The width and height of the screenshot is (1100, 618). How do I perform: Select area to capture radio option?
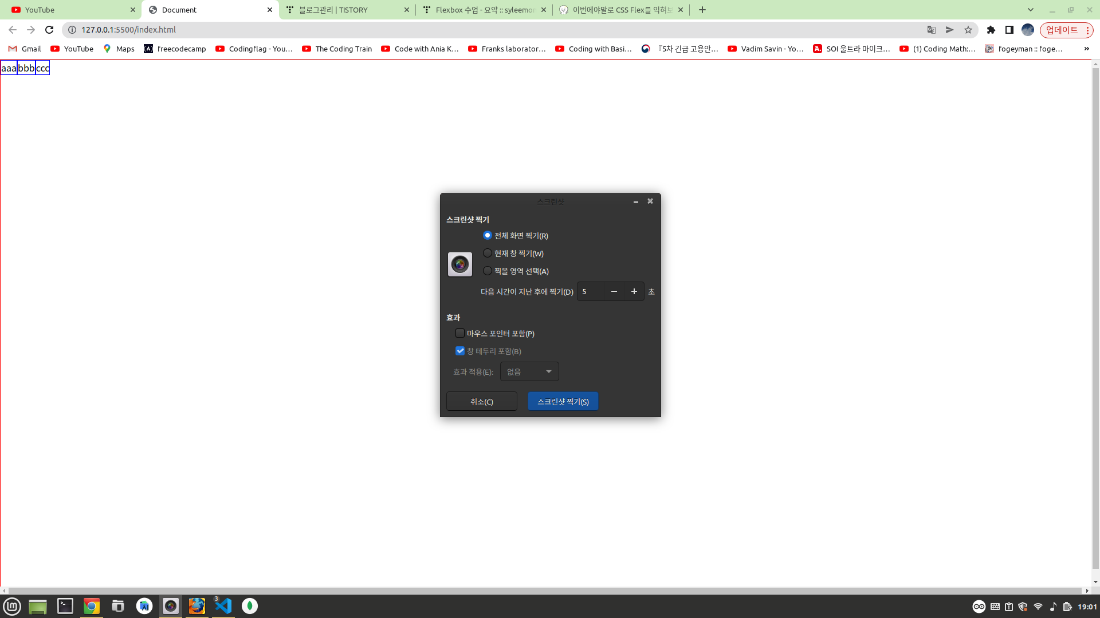point(488,271)
